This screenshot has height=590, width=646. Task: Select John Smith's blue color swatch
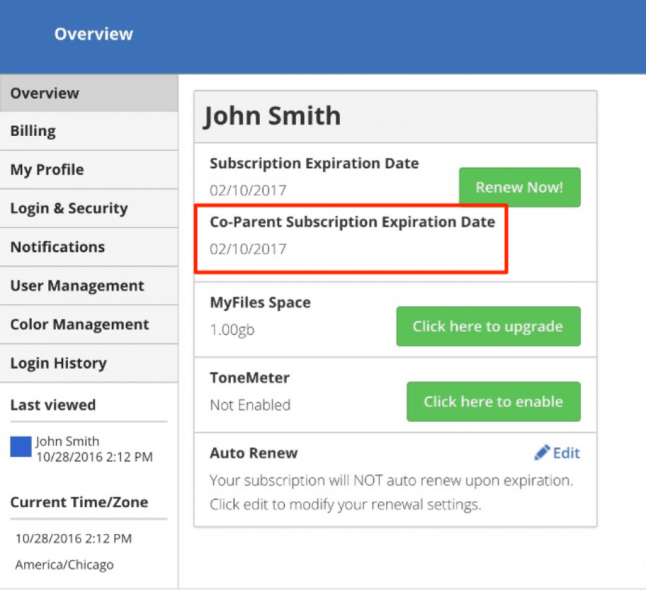(x=21, y=447)
